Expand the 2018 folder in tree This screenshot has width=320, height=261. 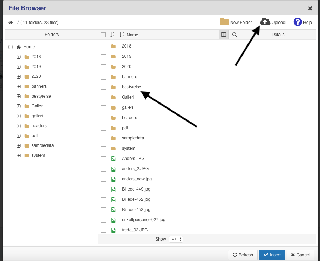[x=19, y=57]
